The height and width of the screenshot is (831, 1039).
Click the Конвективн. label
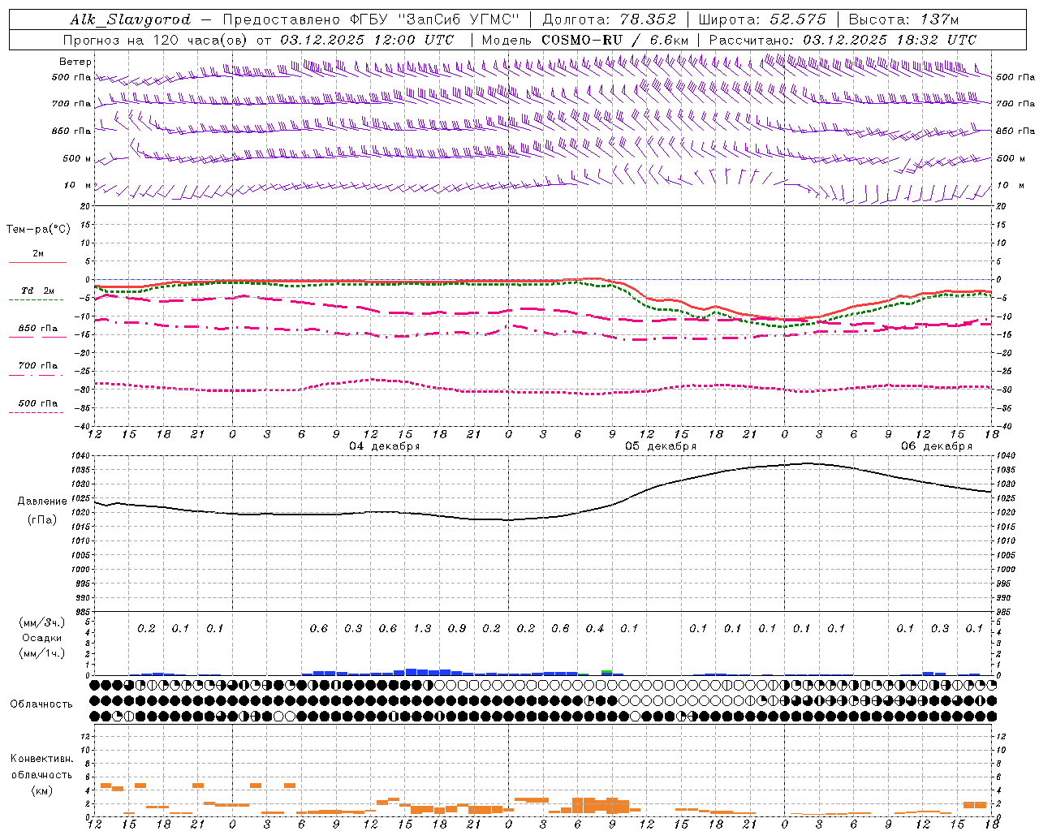point(41,759)
